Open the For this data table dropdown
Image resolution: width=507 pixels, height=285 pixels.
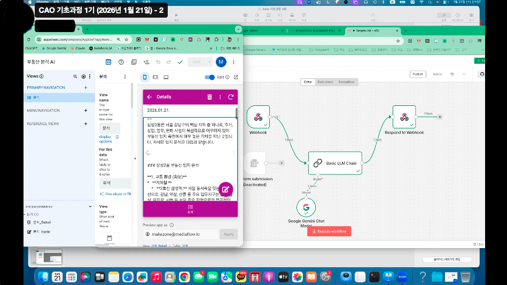(x=115, y=183)
